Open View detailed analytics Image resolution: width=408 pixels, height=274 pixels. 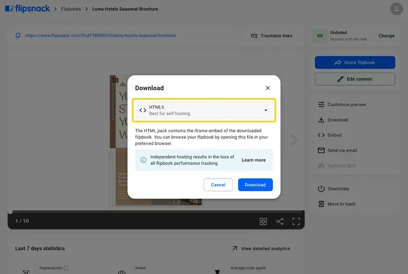pos(261,248)
